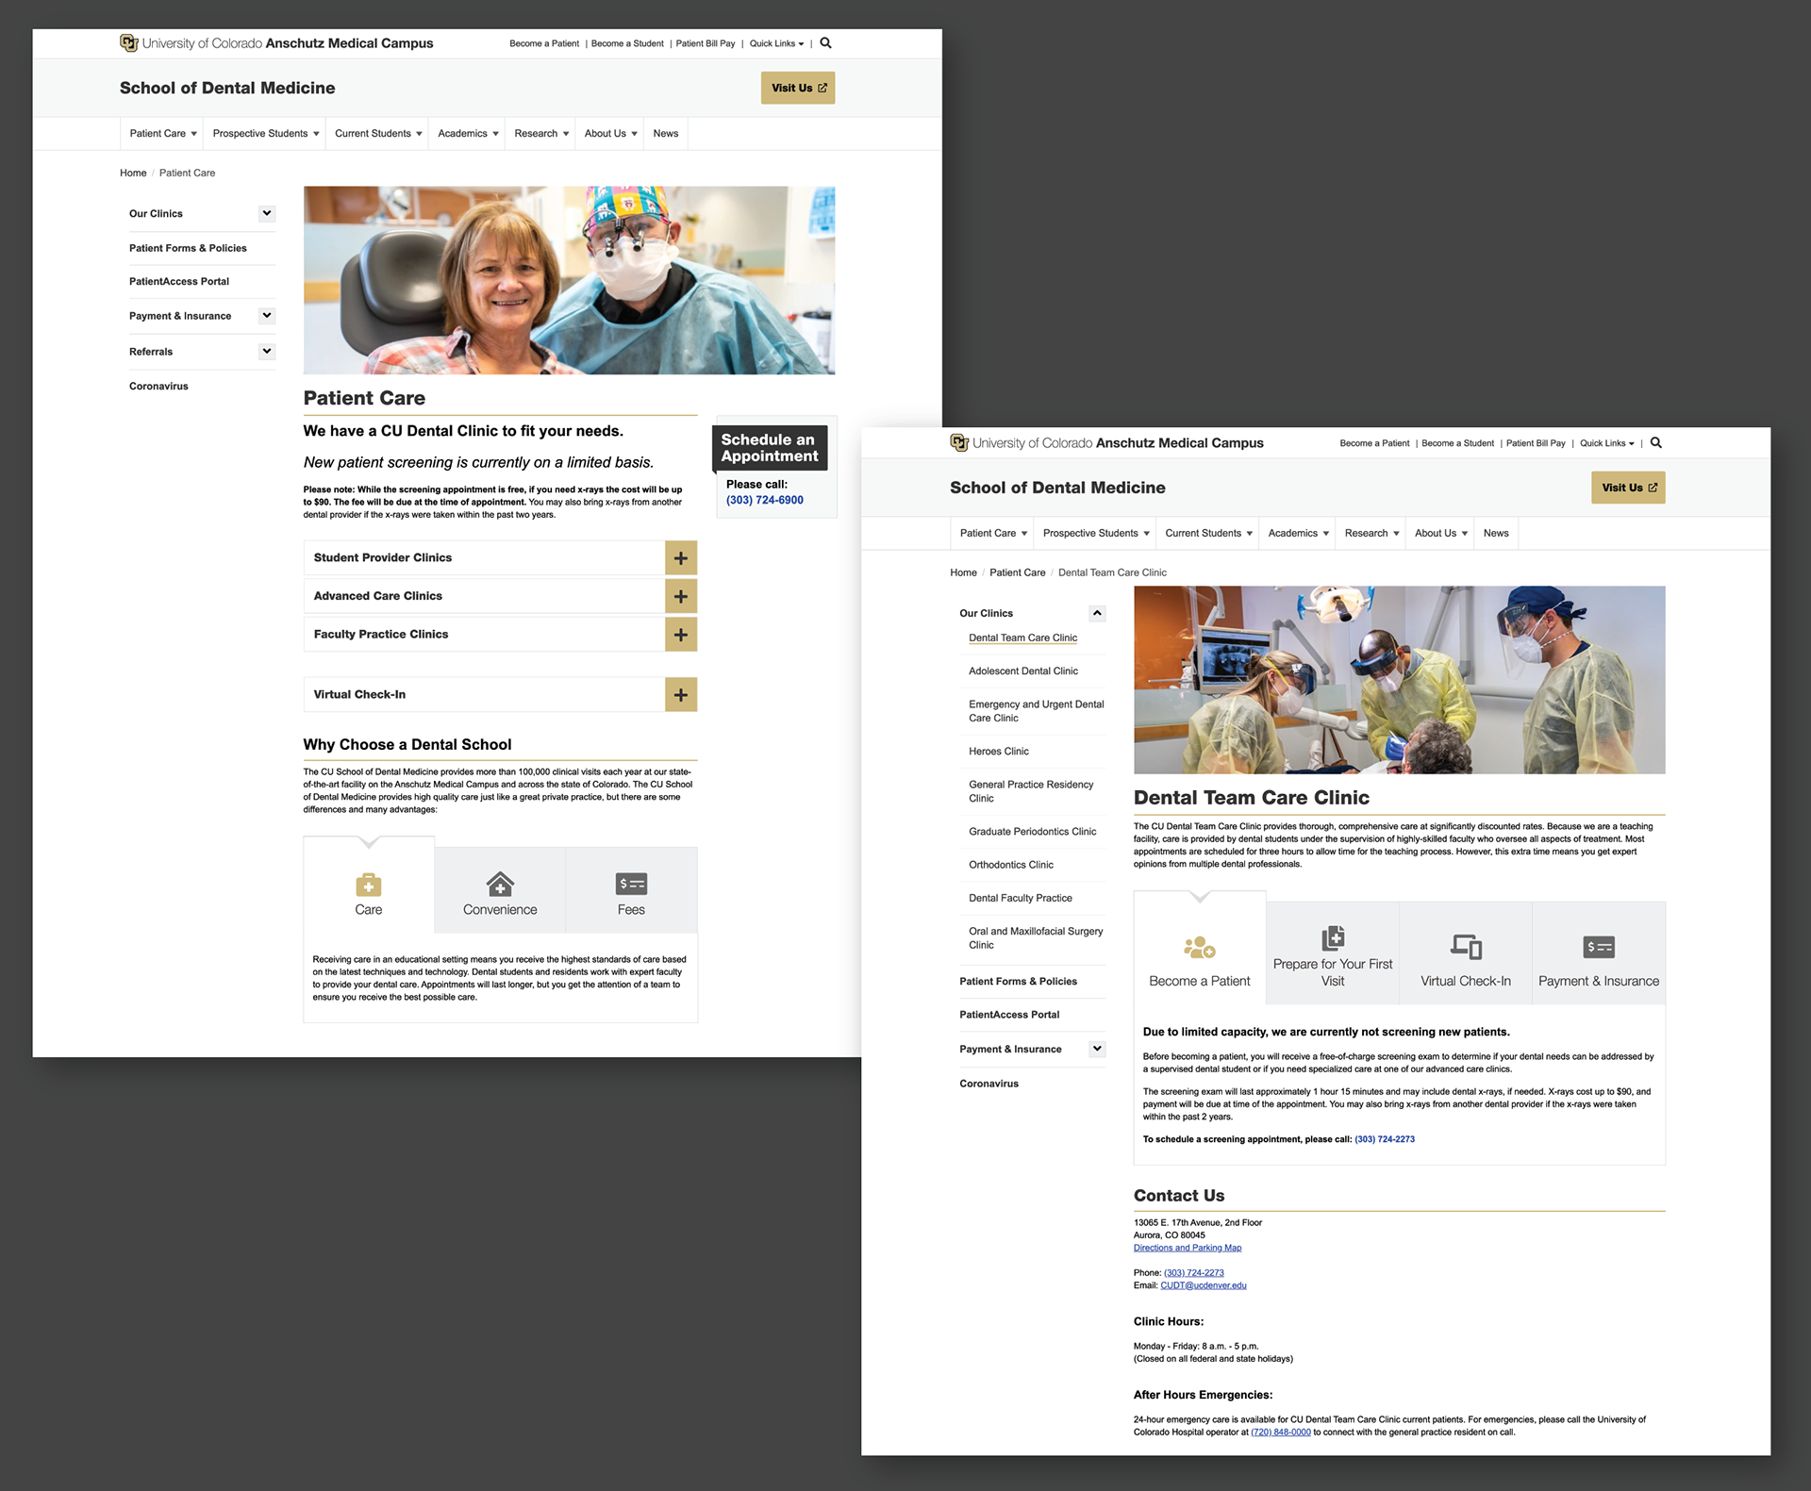Expand Payment & Insurance chevron in left sidebar
This screenshot has height=1491, width=1811.
267,316
